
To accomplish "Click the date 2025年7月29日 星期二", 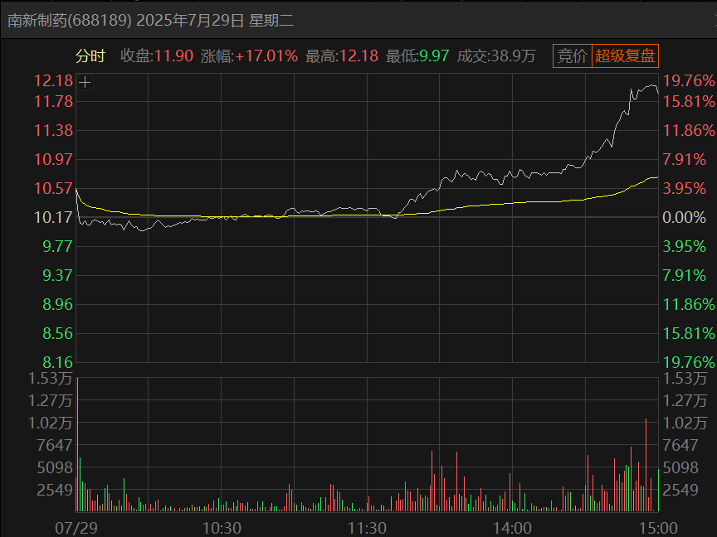I will tap(215, 21).
